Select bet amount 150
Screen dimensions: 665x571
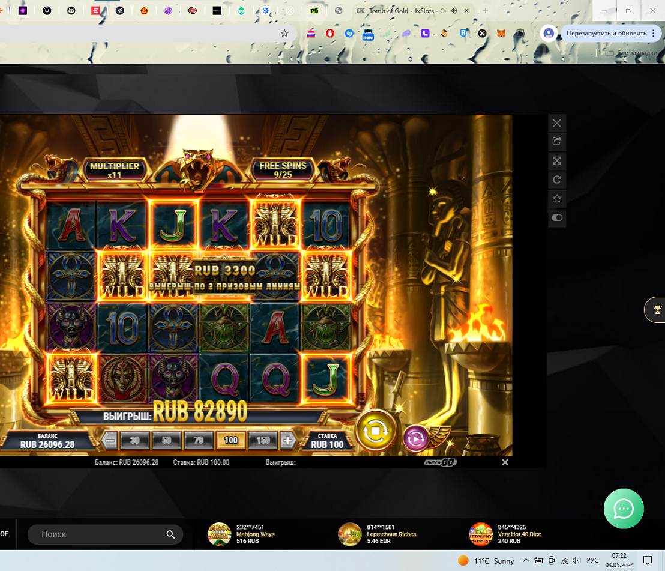263,440
